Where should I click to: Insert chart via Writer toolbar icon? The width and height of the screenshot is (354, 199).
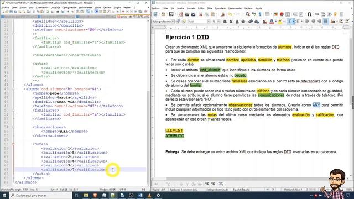click(x=282, y=14)
